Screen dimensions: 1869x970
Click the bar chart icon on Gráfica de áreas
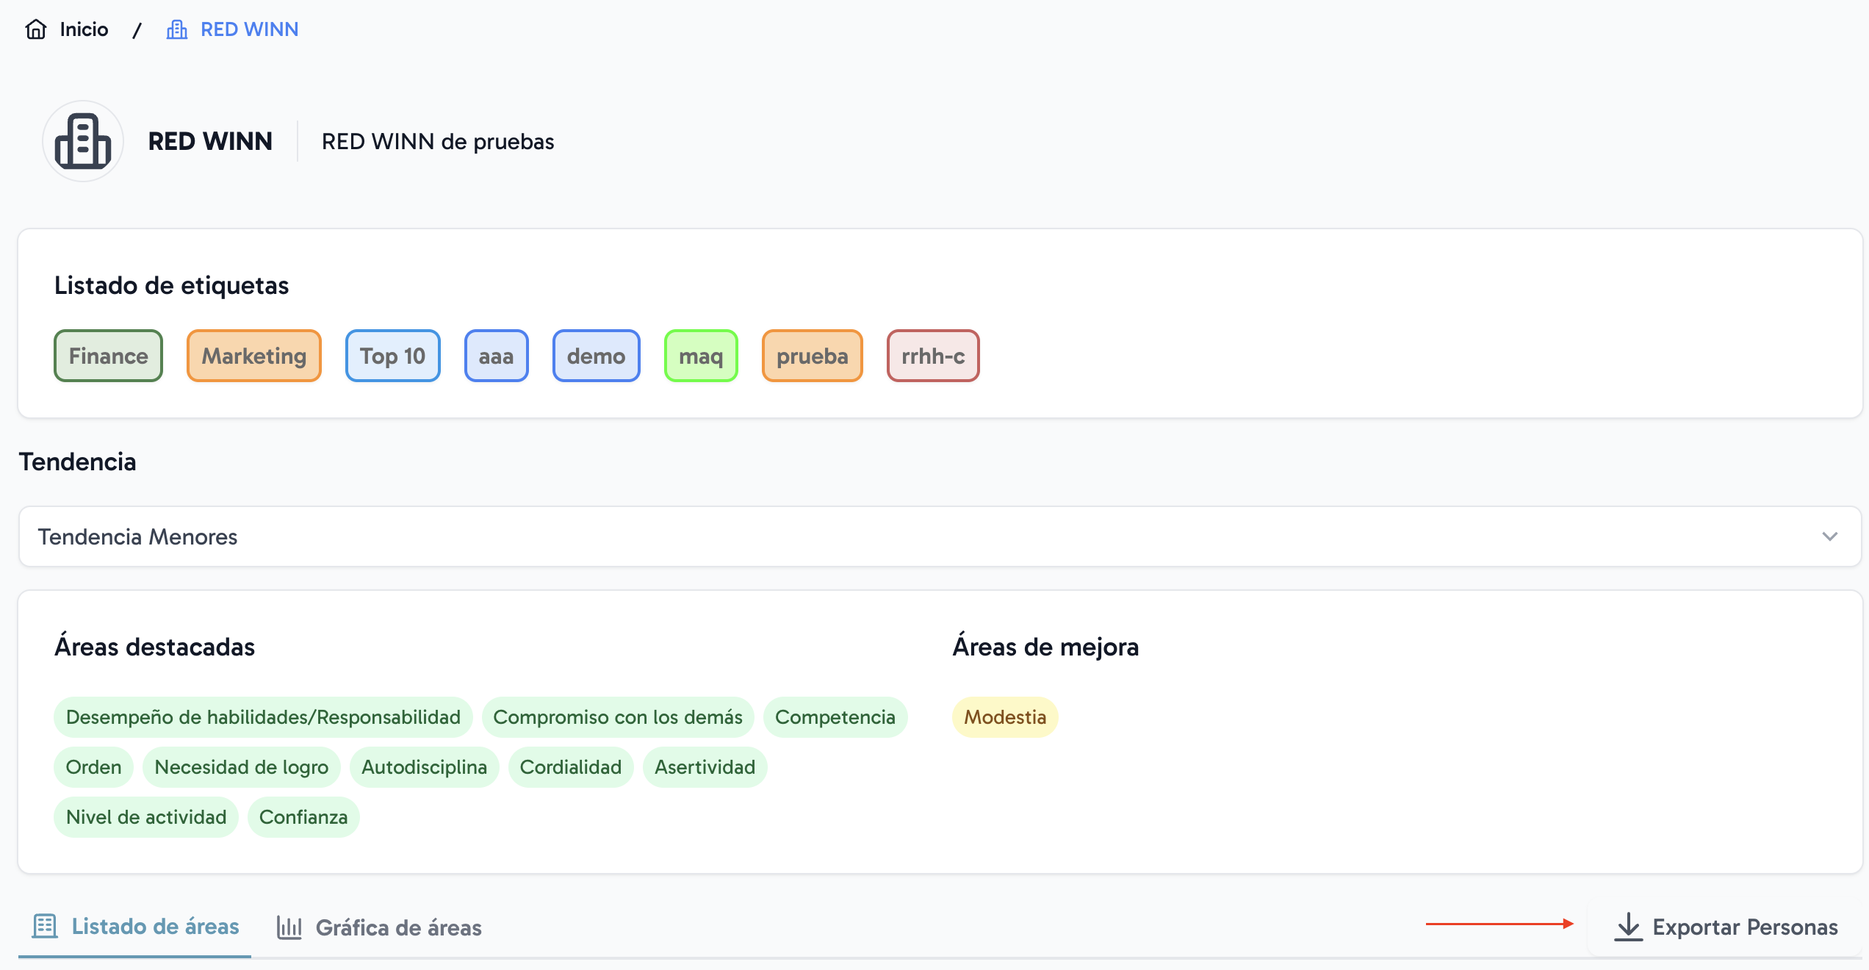tap(289, 927)
